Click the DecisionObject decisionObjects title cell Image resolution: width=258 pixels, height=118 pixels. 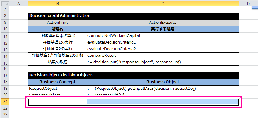[133, 75]
